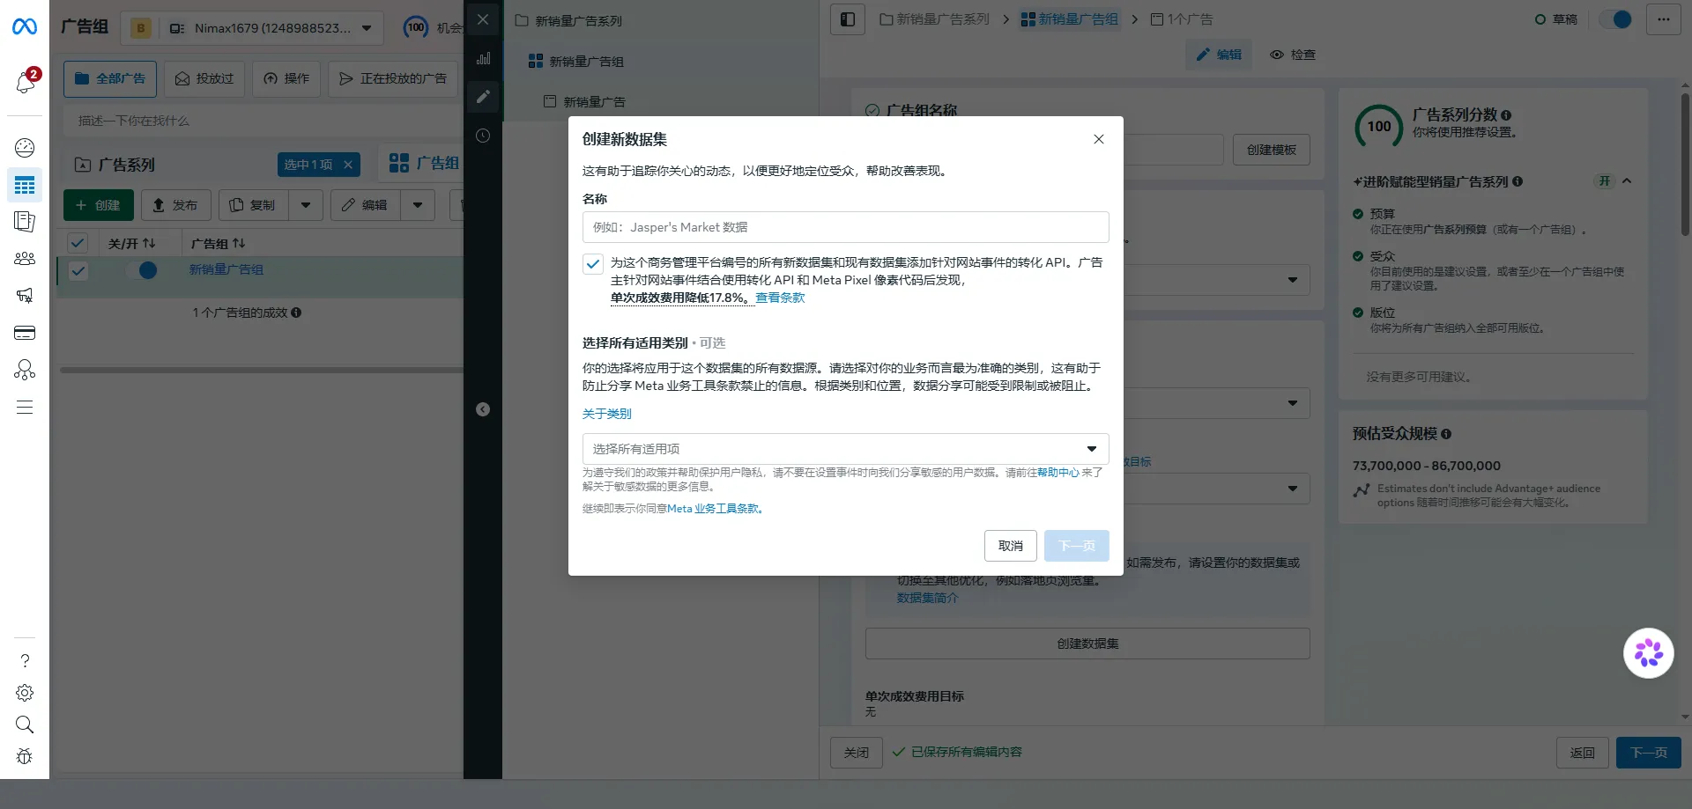Screen dimensions: 1692x809
Task: Clear the '选中 1 项' selection filter
Action: (x=348, y=165)
